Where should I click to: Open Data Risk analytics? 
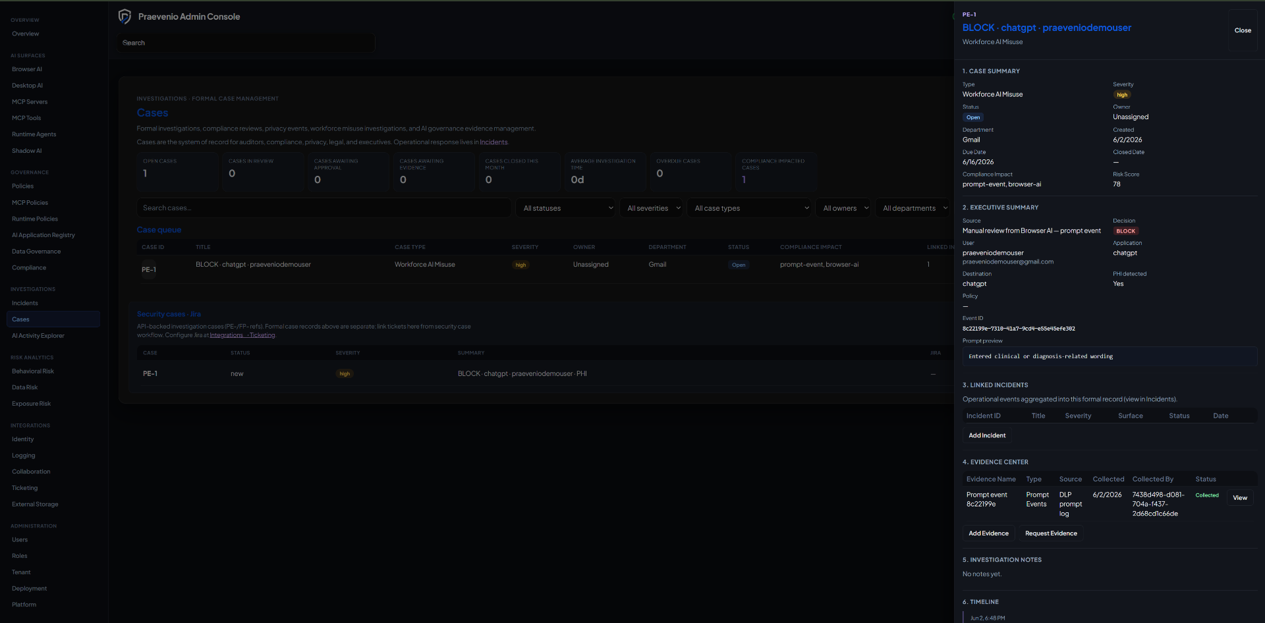tap(25, 387)
